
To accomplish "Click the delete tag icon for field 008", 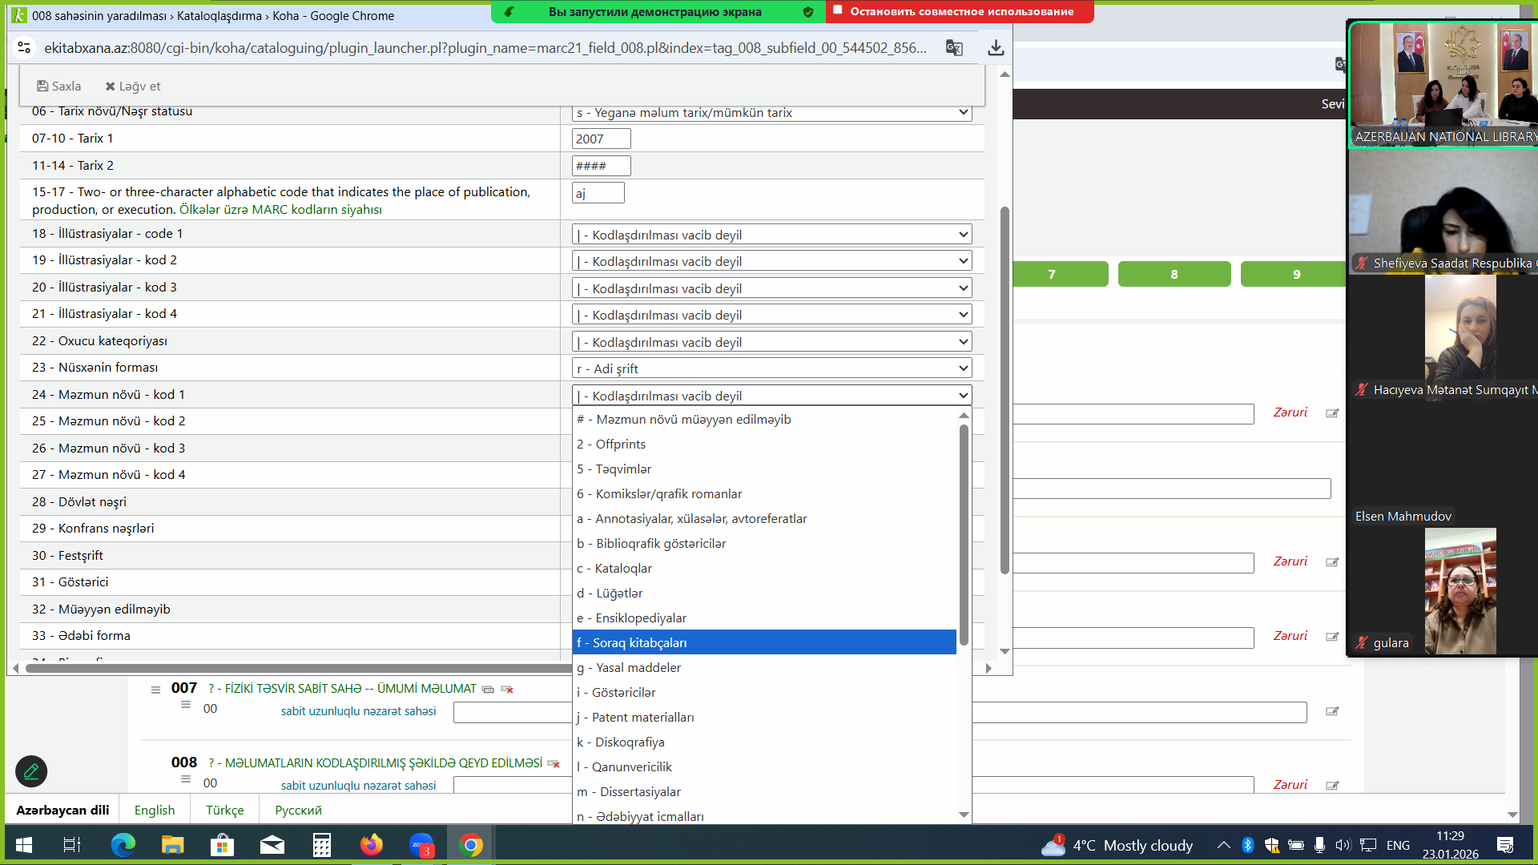I will (554, 764).
